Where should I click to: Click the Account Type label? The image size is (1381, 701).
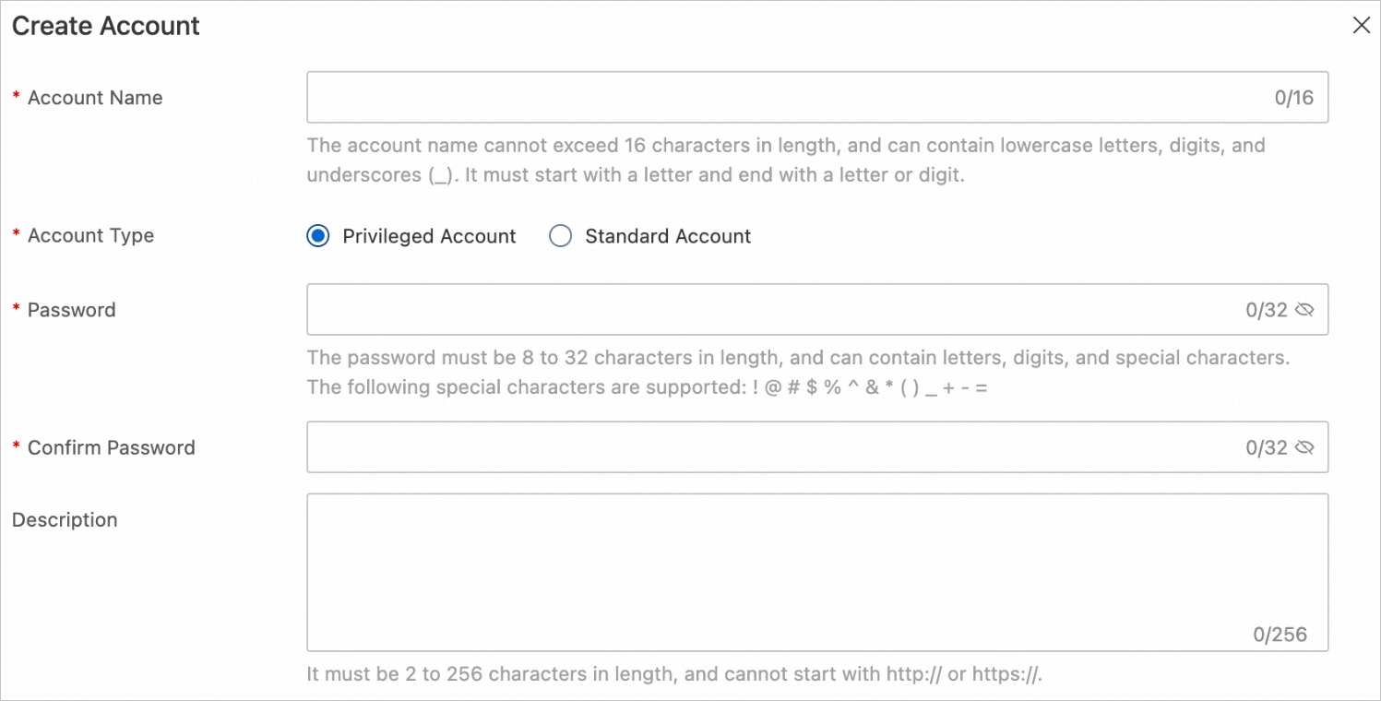click(x=90, y=236)
